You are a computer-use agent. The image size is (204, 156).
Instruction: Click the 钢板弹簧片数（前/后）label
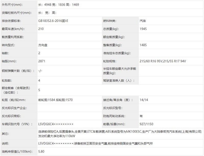18,71
